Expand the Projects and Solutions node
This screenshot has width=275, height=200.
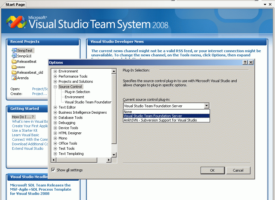[x=55, y=81]
